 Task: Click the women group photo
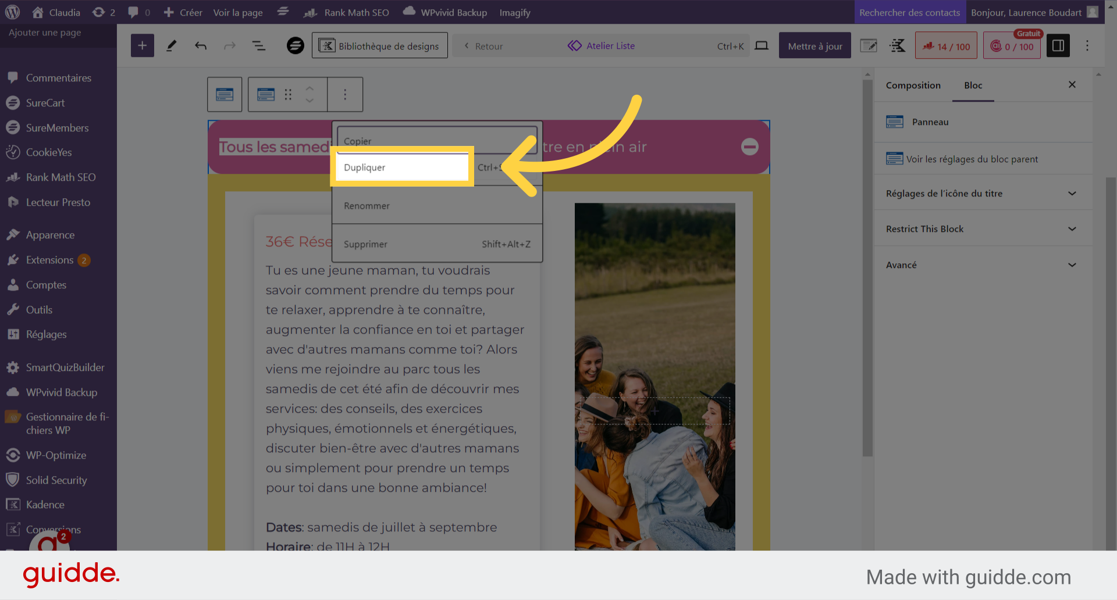(x=654, y=376)
